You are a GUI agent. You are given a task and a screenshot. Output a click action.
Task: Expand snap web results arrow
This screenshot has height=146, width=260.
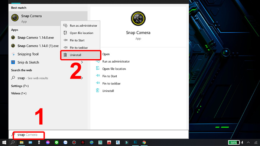point(82,78)
